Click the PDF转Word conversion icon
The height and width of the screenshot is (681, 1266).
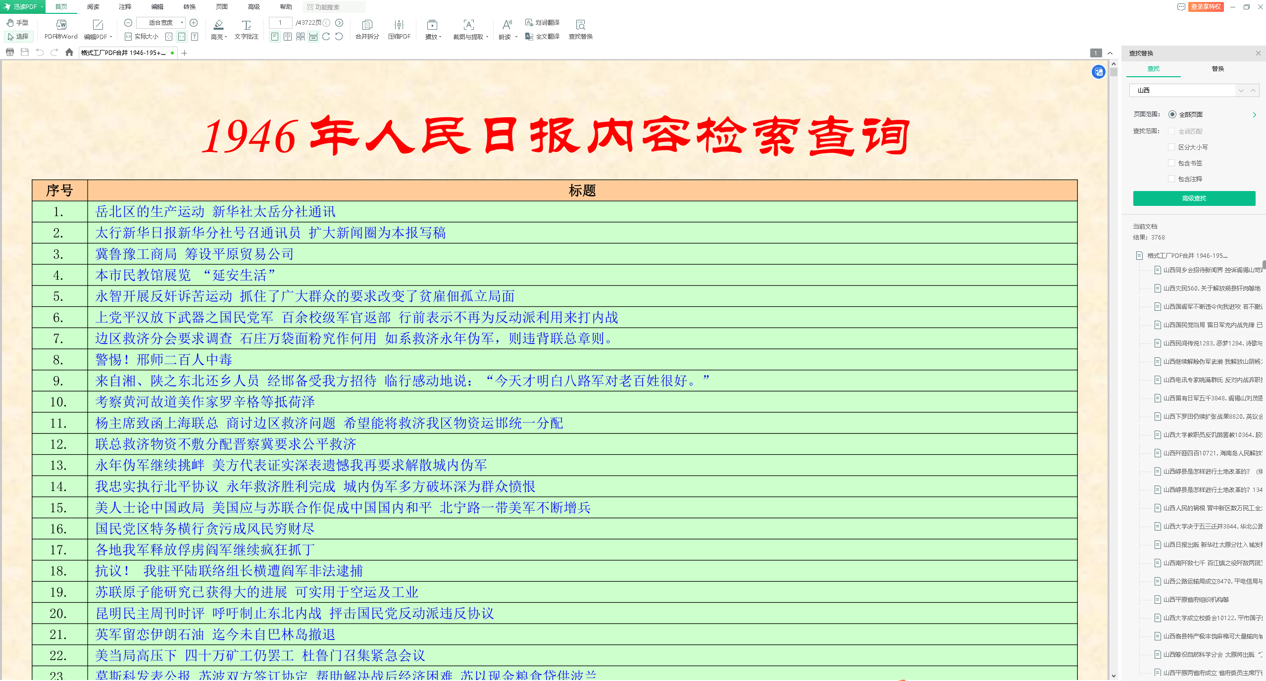point(61,25)
